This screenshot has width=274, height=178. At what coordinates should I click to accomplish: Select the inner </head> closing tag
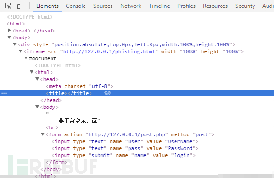pyautogui.click(x=51, y=100)
